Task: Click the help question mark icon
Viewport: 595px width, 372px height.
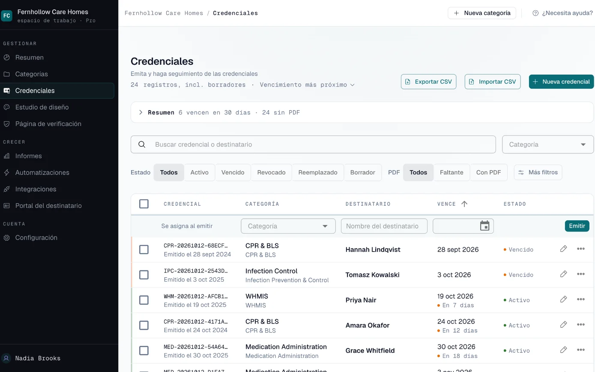Action: point(535,13)
